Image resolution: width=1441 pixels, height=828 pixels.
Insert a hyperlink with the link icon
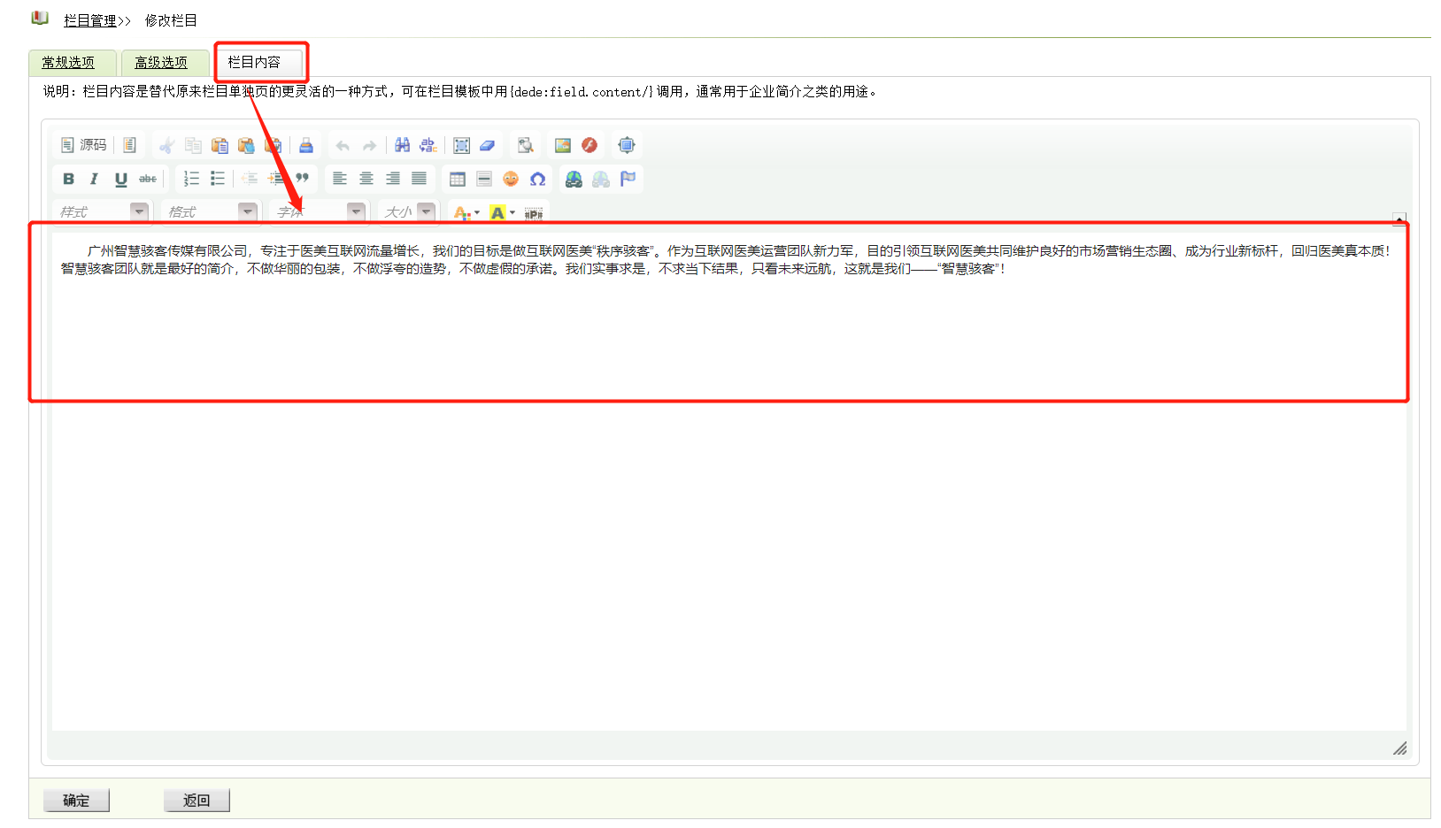click(x=574, y=179)
